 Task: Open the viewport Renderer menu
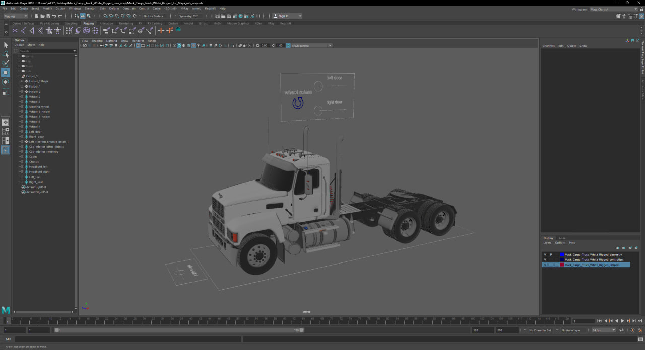138,41
